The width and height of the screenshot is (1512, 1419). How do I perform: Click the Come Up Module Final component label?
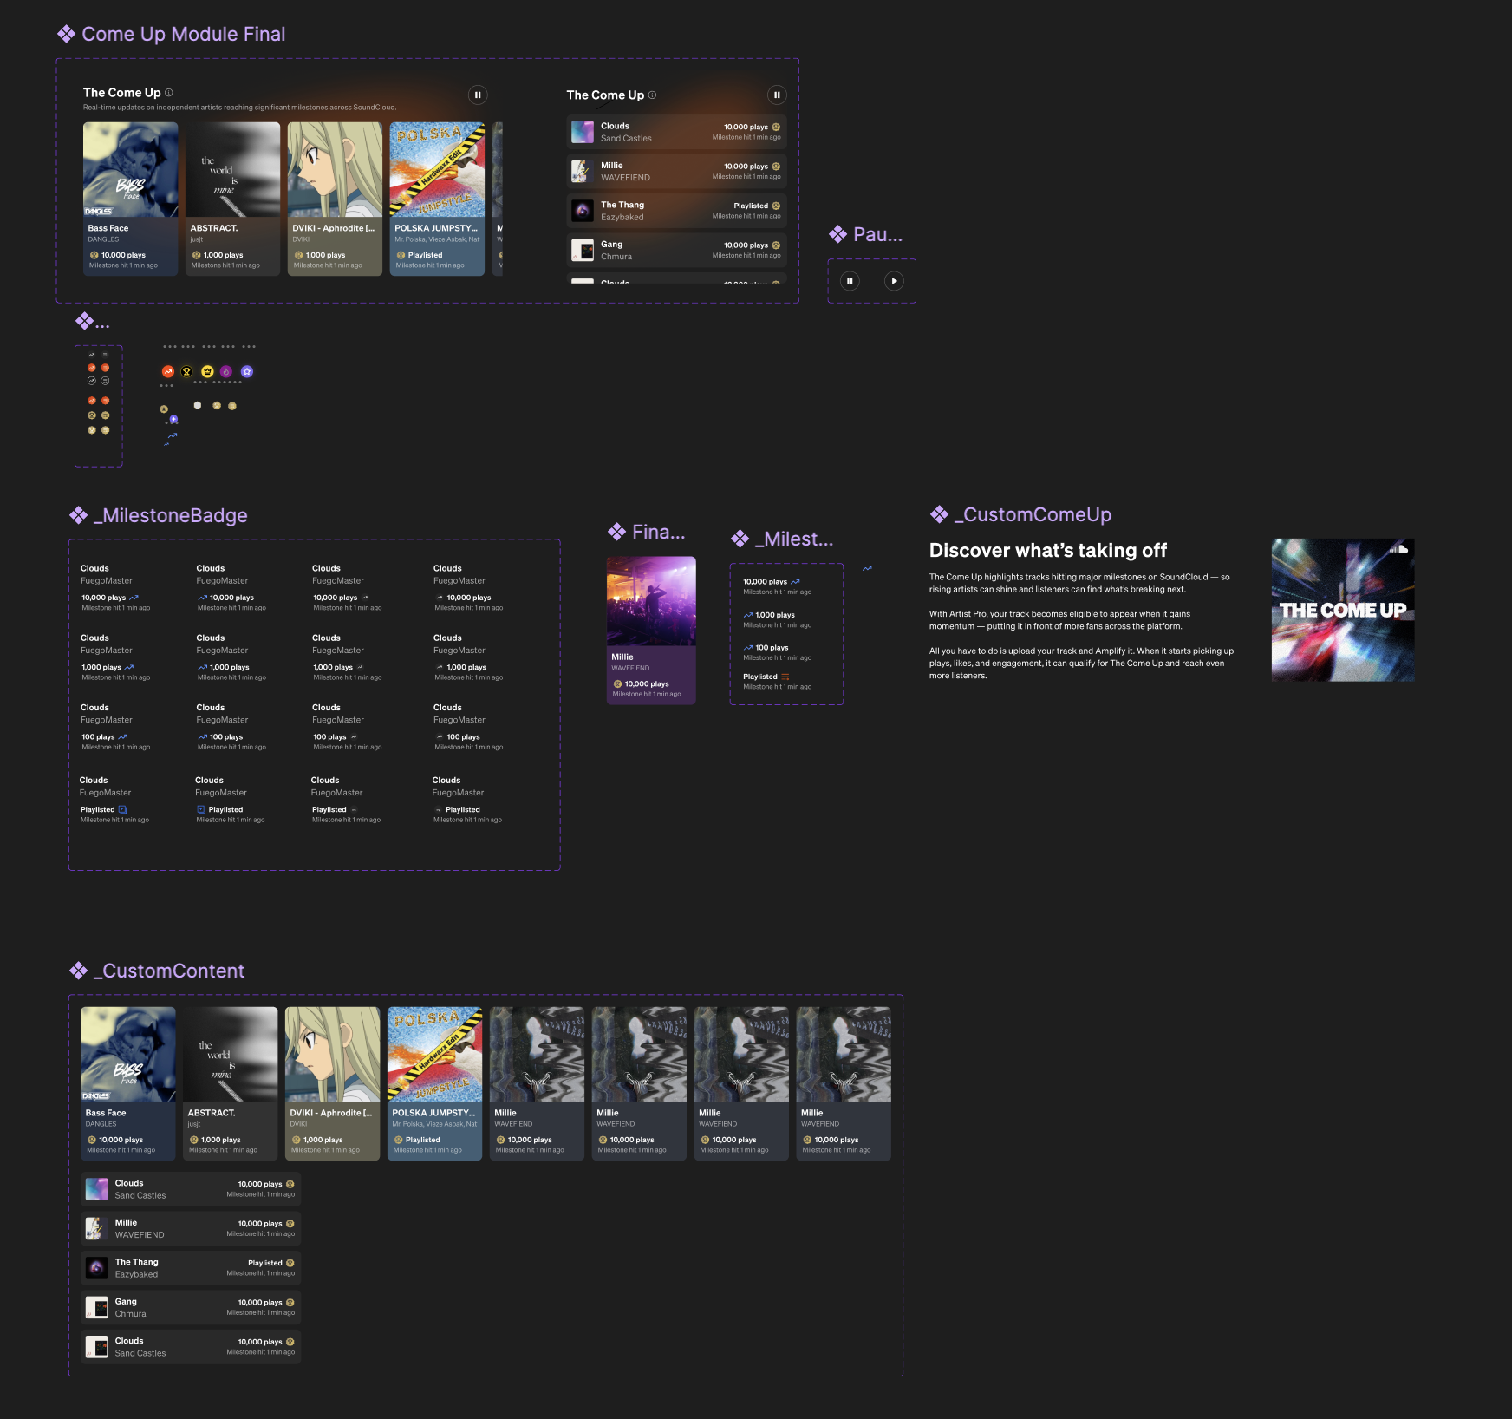(172, 34)
